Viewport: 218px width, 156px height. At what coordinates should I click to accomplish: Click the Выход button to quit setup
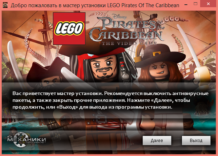(196, 140)
